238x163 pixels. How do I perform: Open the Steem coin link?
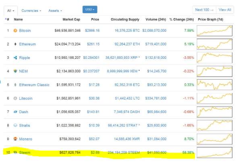[x=25, y=153]
